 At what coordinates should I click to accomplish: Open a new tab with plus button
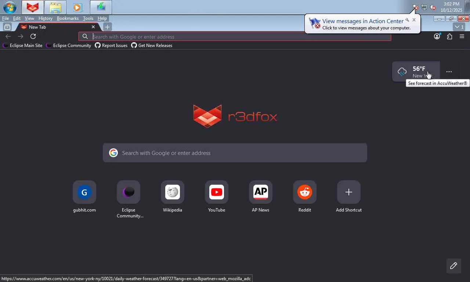coord(107,27)
